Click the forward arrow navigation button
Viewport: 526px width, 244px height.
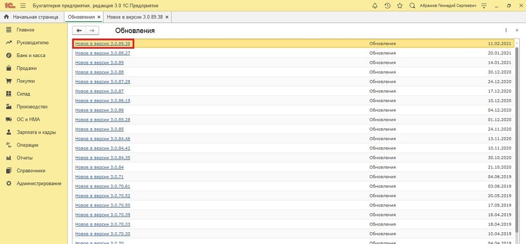(x=92, y=30)
